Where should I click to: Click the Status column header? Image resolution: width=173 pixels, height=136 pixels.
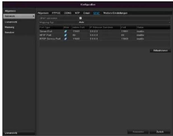pos(140,27)
